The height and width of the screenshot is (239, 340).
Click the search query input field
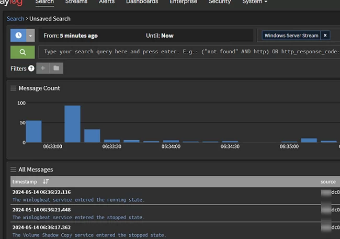[x=188, y=52]
